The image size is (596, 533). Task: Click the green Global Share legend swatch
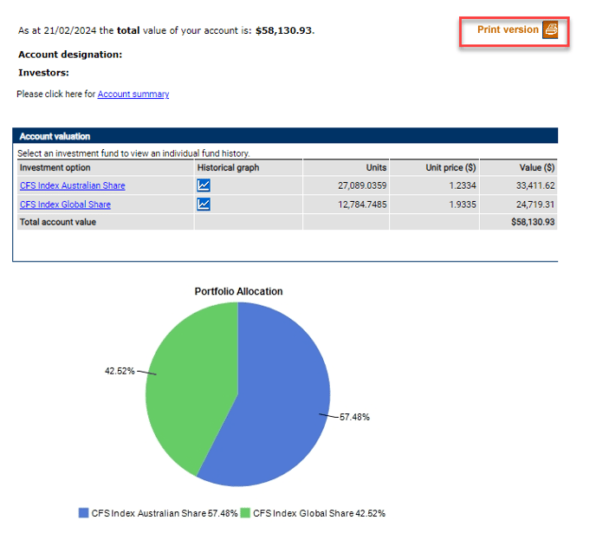pos(245,513)
